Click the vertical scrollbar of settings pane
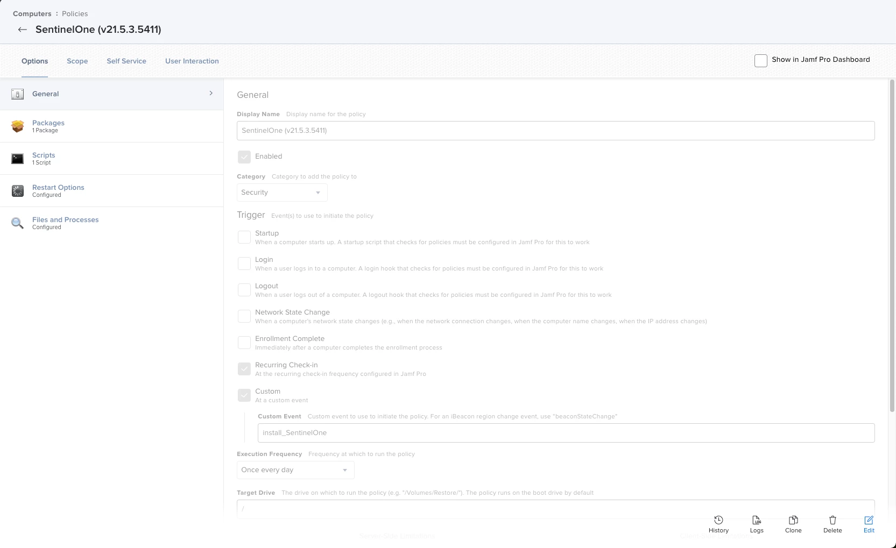Viewport: 896px width, 548px height. tap(892, 246)
